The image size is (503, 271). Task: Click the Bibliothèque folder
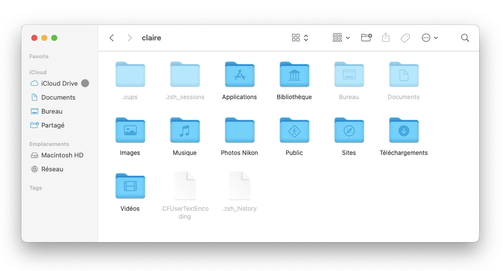pyautogui.click(x=294, y=75)
